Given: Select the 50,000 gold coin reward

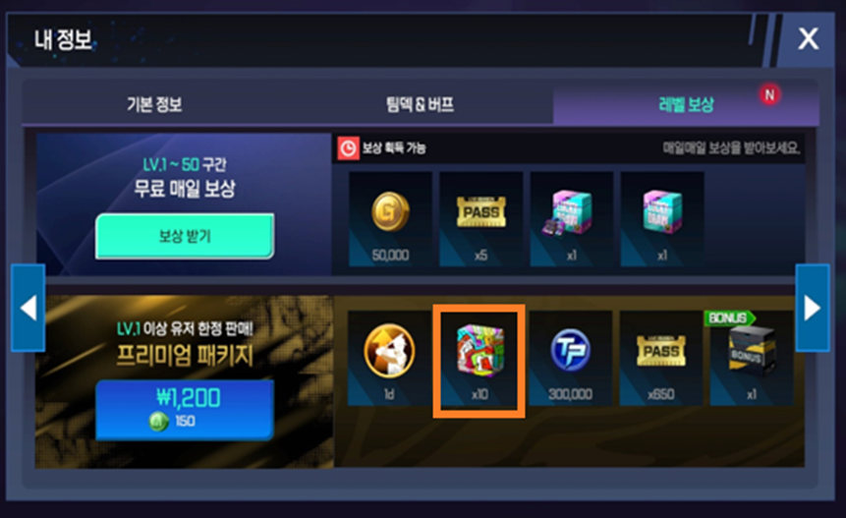Looking at the screenshot, I should (x=390, y=219).
